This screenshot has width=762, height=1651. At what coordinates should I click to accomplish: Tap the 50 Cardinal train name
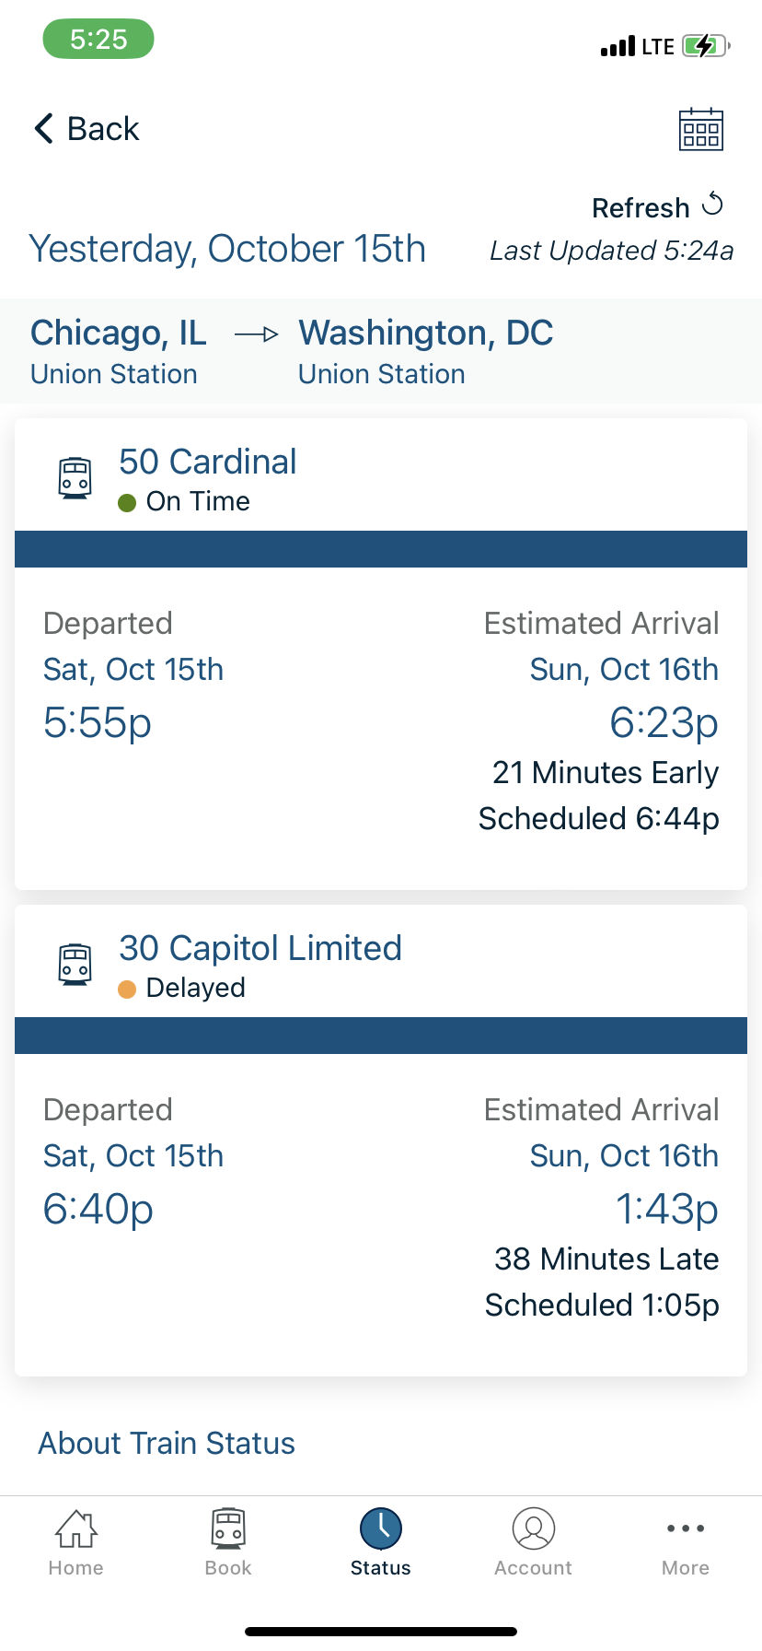[x=208, y=462]
